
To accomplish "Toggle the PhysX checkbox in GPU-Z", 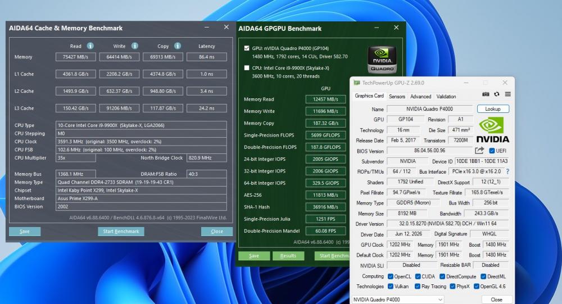I will [x=452, y=287].
